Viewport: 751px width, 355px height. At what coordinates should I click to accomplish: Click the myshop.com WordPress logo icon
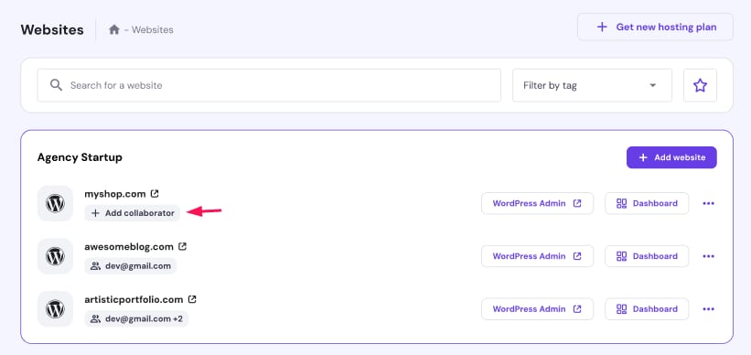pos(55,204)
